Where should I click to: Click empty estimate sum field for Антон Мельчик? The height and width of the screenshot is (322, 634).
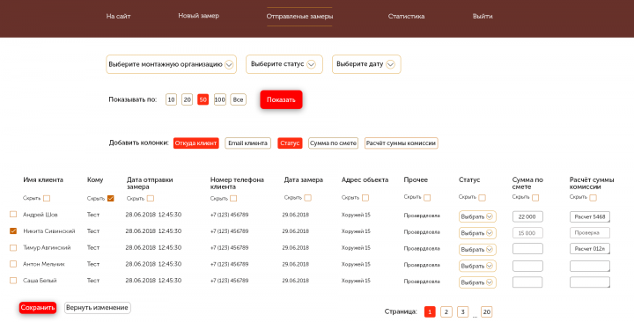tap(527, 266)
